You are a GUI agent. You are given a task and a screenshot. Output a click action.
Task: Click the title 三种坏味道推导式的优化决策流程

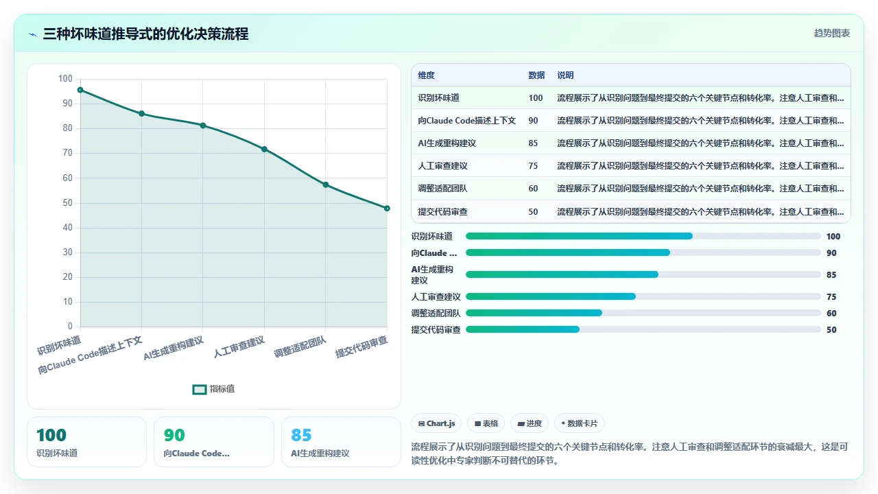click(x=145, y=34)
